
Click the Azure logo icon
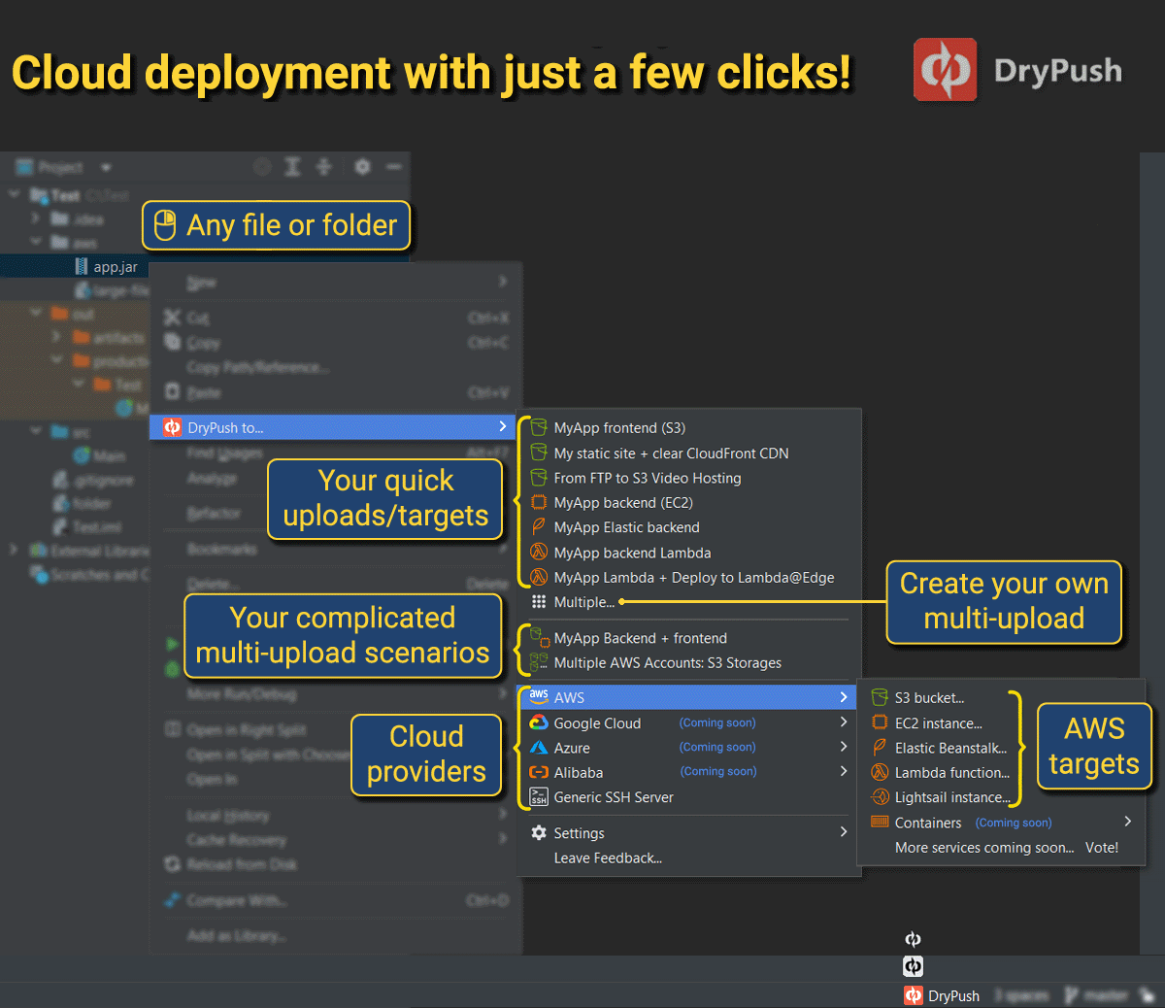[x=539, y=748]
